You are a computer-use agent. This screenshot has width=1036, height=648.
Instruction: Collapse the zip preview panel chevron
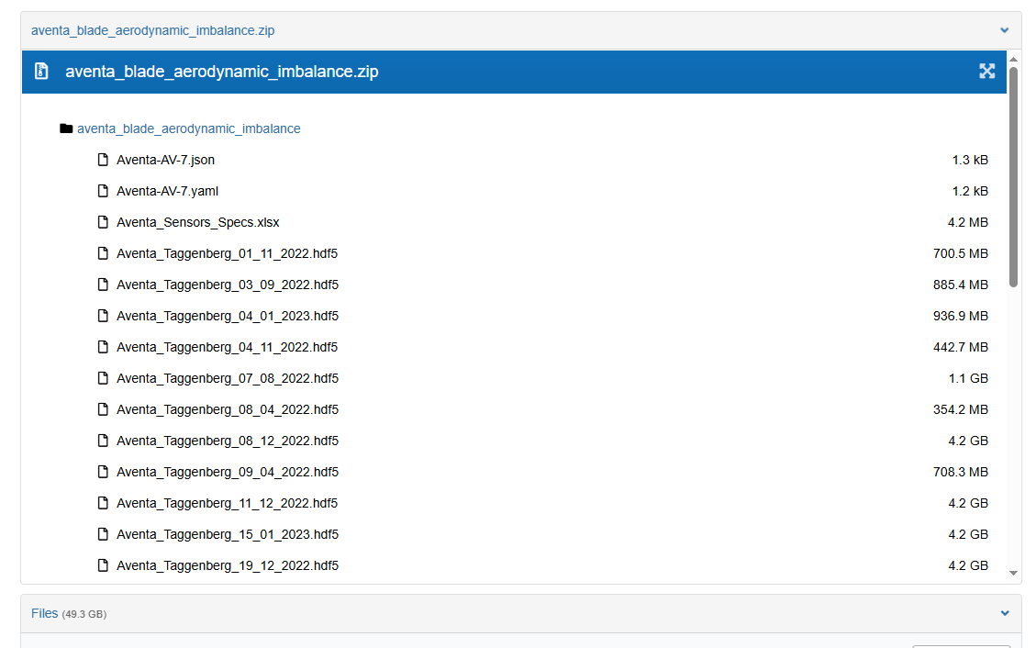point(1004,30)
